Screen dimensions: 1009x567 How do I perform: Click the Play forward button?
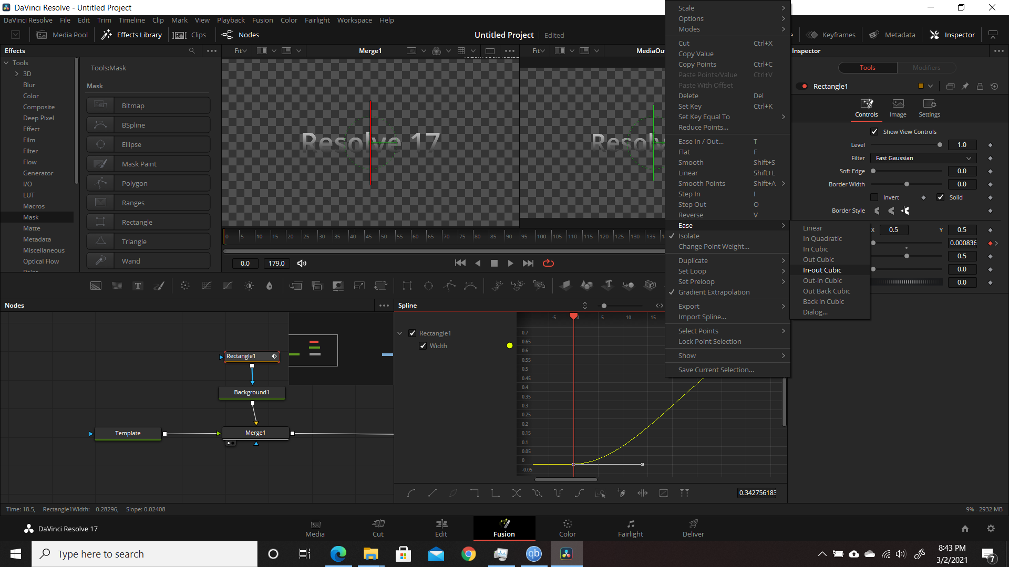(510, 263)
